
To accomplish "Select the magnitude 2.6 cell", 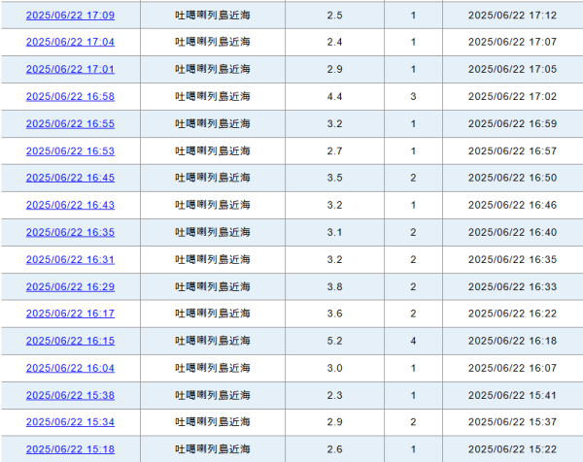I will tap(334, 449).
